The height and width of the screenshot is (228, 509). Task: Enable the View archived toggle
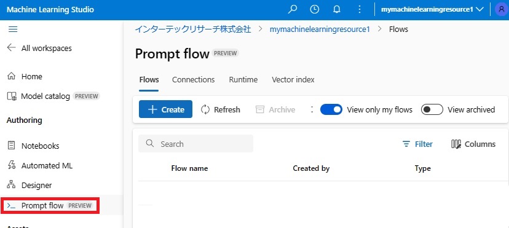[x=432, y=109]
